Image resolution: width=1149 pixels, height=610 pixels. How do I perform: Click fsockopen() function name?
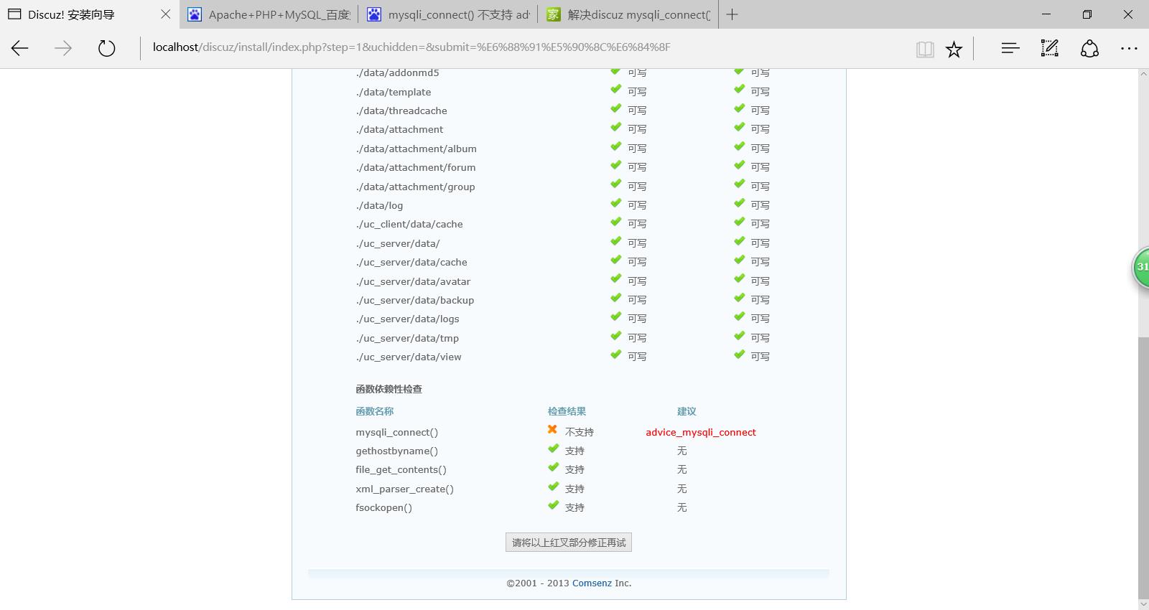point(383,507)
